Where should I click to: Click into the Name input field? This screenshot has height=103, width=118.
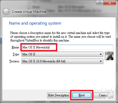(x=67, y=47)
